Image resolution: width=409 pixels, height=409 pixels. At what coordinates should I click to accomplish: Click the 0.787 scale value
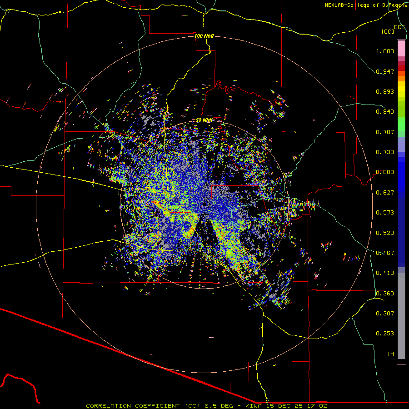[385, 132]
